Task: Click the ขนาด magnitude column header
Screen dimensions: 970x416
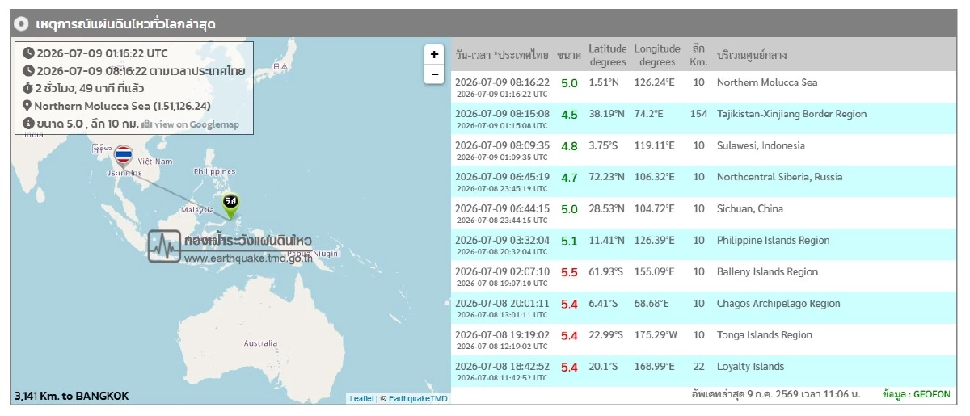Action: point(568,56)
